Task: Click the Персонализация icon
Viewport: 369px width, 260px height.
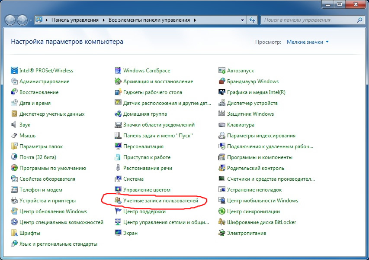Action: click(x=118, y=146)
